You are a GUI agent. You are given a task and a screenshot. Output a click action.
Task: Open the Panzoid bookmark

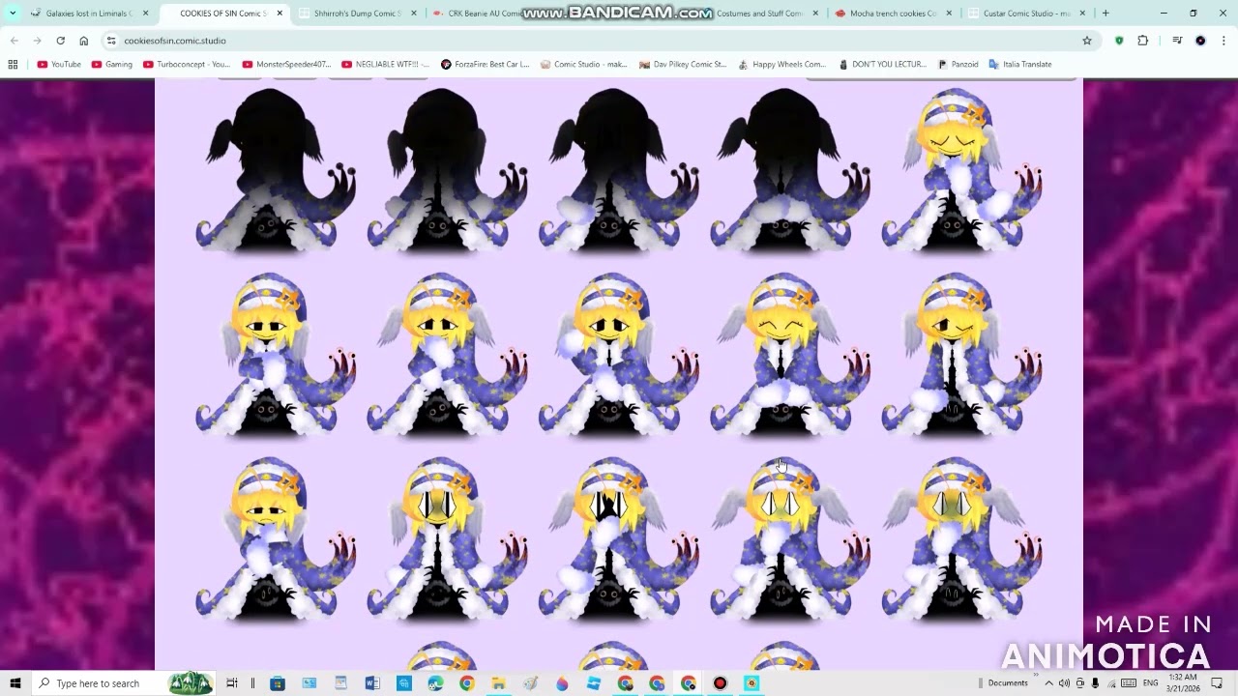click(x=958, y=64)
